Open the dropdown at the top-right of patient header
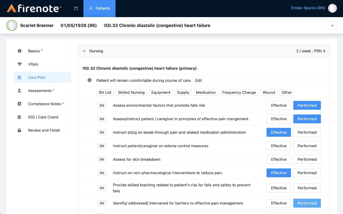The width and height of the screenshot is (343, 214). (x=332, y=25)
